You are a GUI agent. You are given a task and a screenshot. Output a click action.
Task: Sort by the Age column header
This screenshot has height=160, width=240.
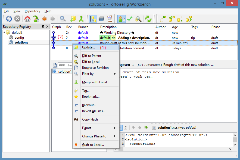[x=180, y=27]
